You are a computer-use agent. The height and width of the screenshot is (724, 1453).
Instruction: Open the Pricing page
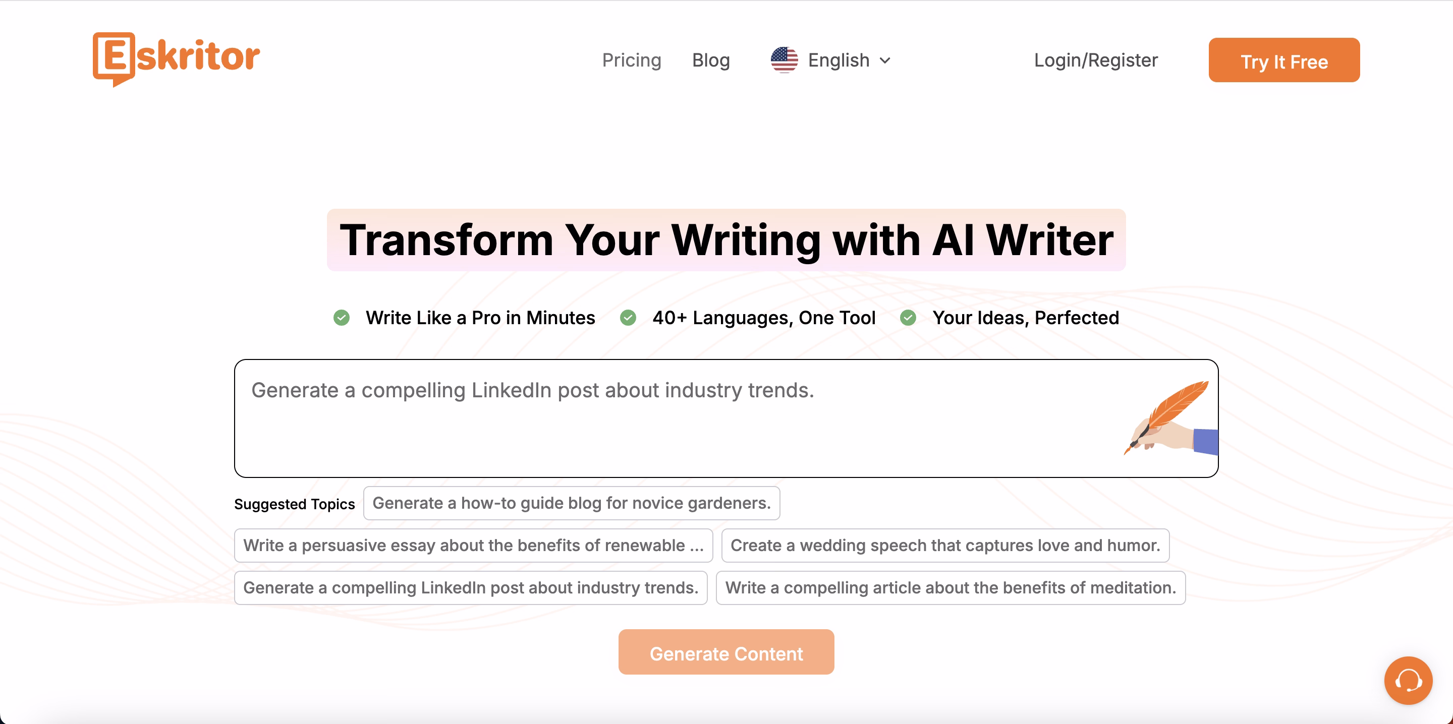pyautogui.click(x=631, y=61)
